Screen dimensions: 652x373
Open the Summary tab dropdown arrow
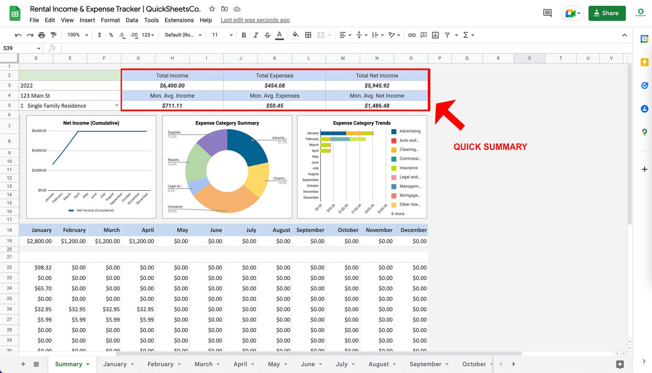[87, 364]
